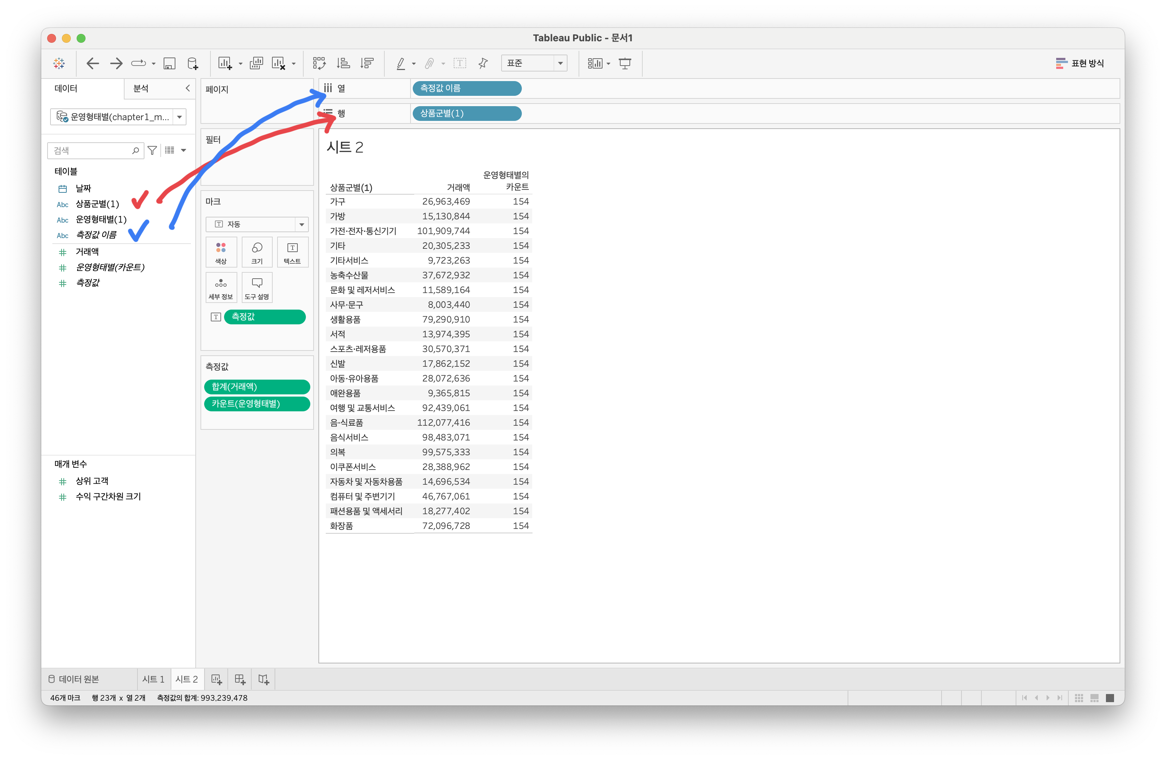Switch to 시트 1 tab

[153, 679]
